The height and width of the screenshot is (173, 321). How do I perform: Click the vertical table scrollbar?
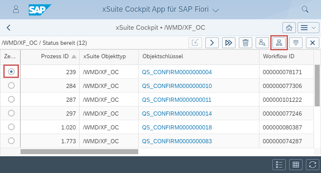[317, 85]
